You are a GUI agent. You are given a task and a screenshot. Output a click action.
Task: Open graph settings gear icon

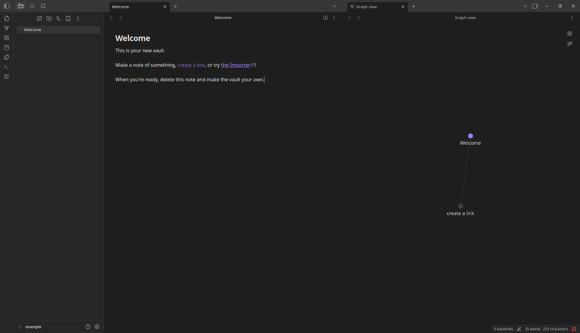click(x=569, y=34)
